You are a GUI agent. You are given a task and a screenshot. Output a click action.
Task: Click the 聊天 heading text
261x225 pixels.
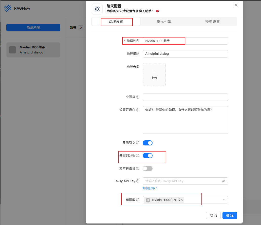pyautogui.click(x=73, y=28)
